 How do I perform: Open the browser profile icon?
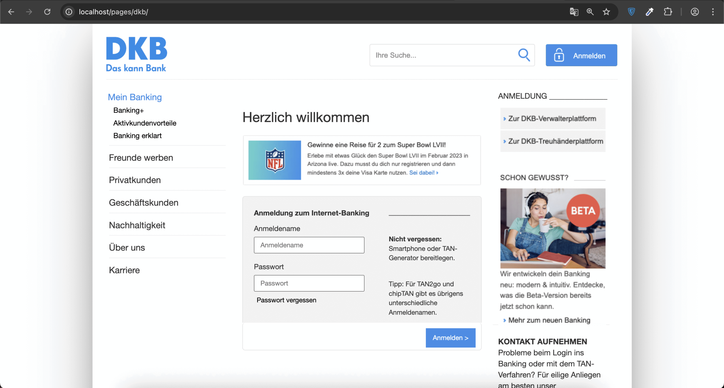[695, 12]
